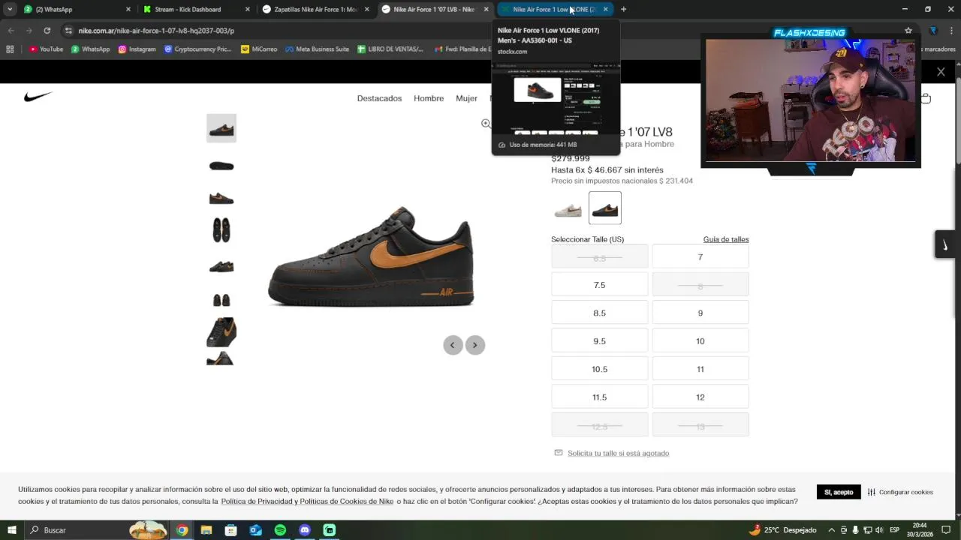Open the tab search dropdown arrow
The width and height of the screenshot is (961, 540).
click(x=10, y=9)
